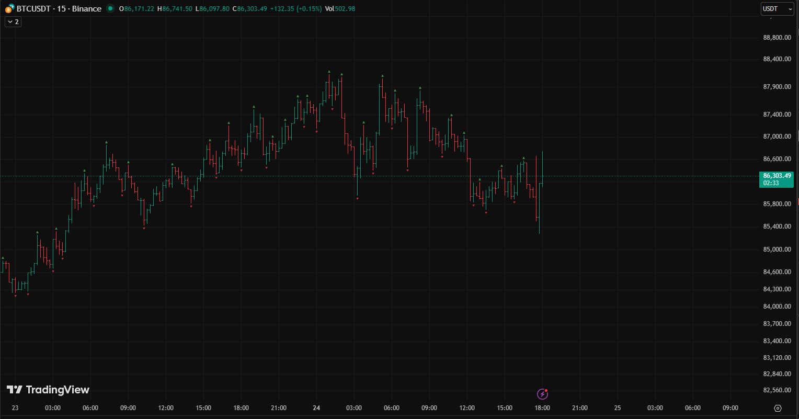
Task: Click the 85,000.00 price scale label
Action: coord(777,250)
